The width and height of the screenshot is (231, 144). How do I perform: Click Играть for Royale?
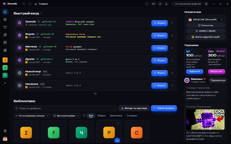coord(160,35)
